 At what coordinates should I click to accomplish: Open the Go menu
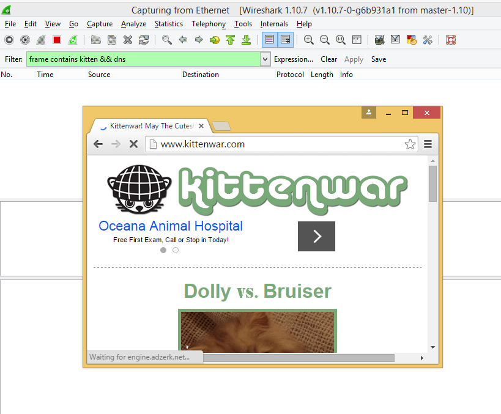[73, 24]
